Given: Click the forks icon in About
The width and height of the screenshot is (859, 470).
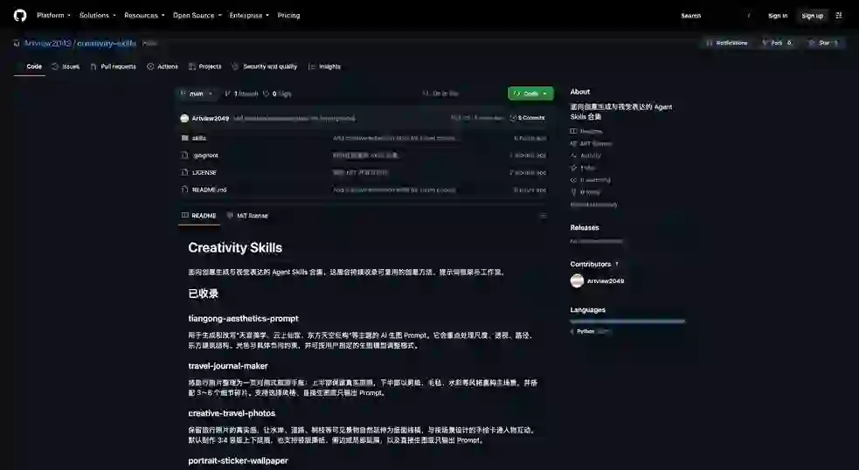Looking at the screenshot, I should (x=573, y=192).
